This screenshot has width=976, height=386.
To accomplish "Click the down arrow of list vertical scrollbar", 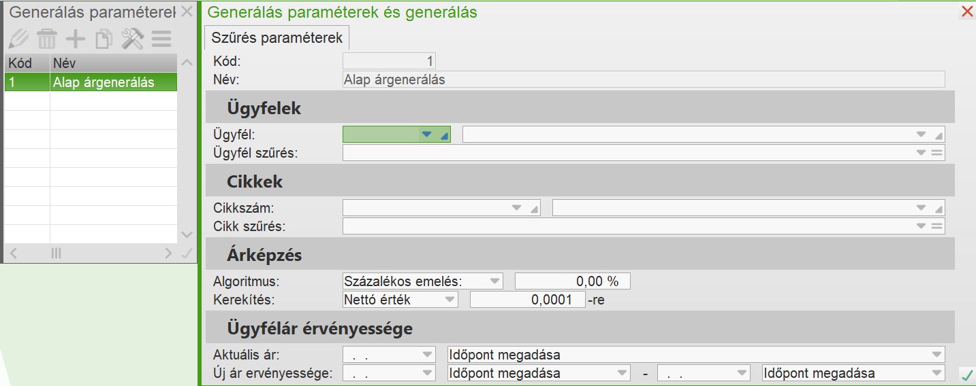I will coord(187,234).
